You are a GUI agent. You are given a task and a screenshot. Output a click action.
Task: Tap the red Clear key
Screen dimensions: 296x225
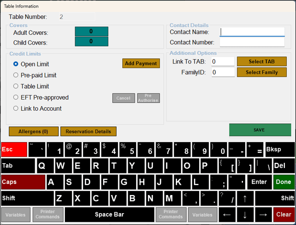(x=284, y=215)
